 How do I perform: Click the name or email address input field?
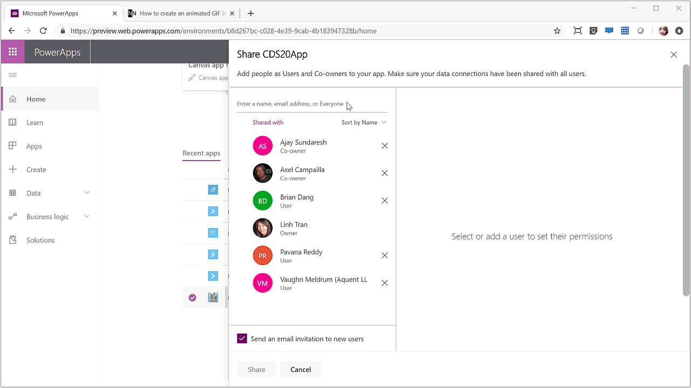(x=302, y=103)
